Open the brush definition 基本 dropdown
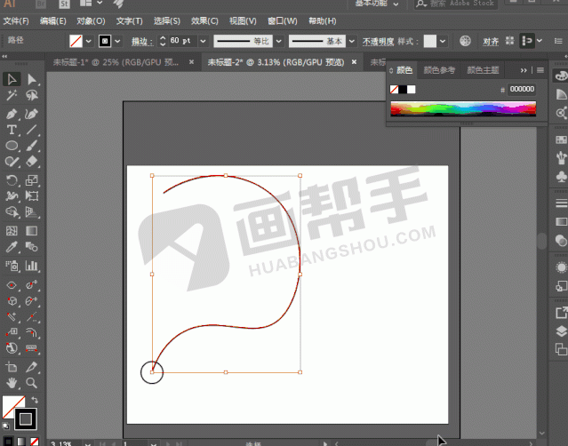568x446 pixels. click(x=351, y=41)
